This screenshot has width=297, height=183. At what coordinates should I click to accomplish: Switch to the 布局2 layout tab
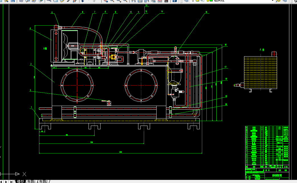(43, 182)
